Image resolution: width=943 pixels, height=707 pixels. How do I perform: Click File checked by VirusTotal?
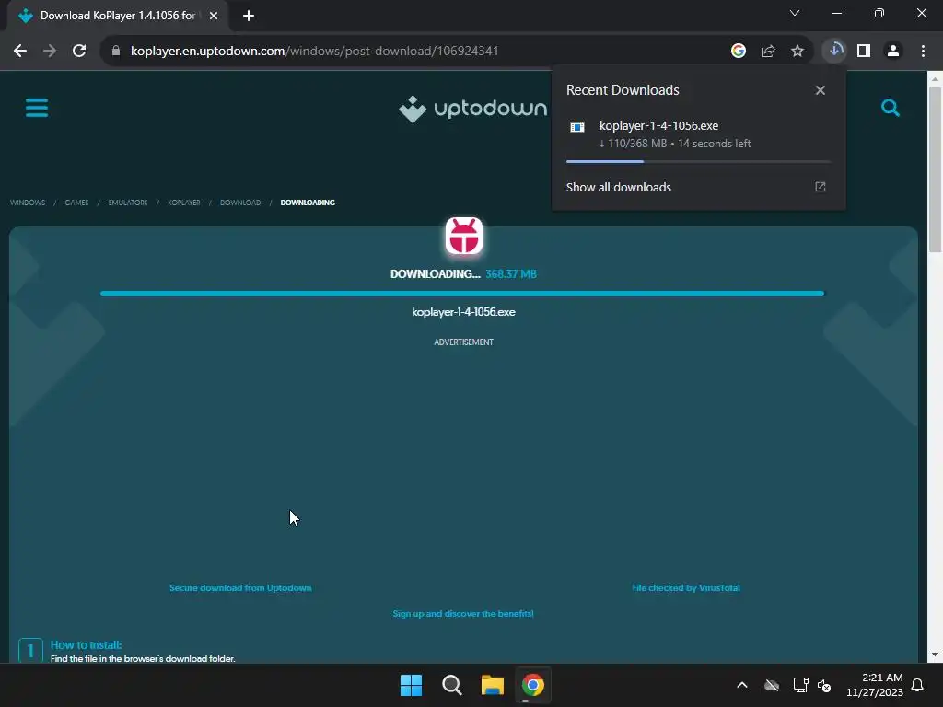pyautogui.click(x=685, y=588)
